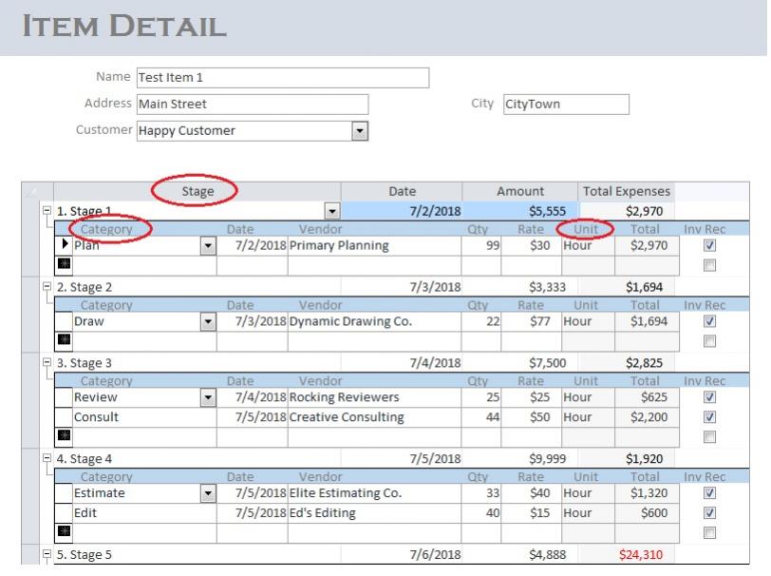Click the Creative Consulting vendor cell
This screenshot has width=771, height=576.
pyautogui.click(x=374, y=417)
